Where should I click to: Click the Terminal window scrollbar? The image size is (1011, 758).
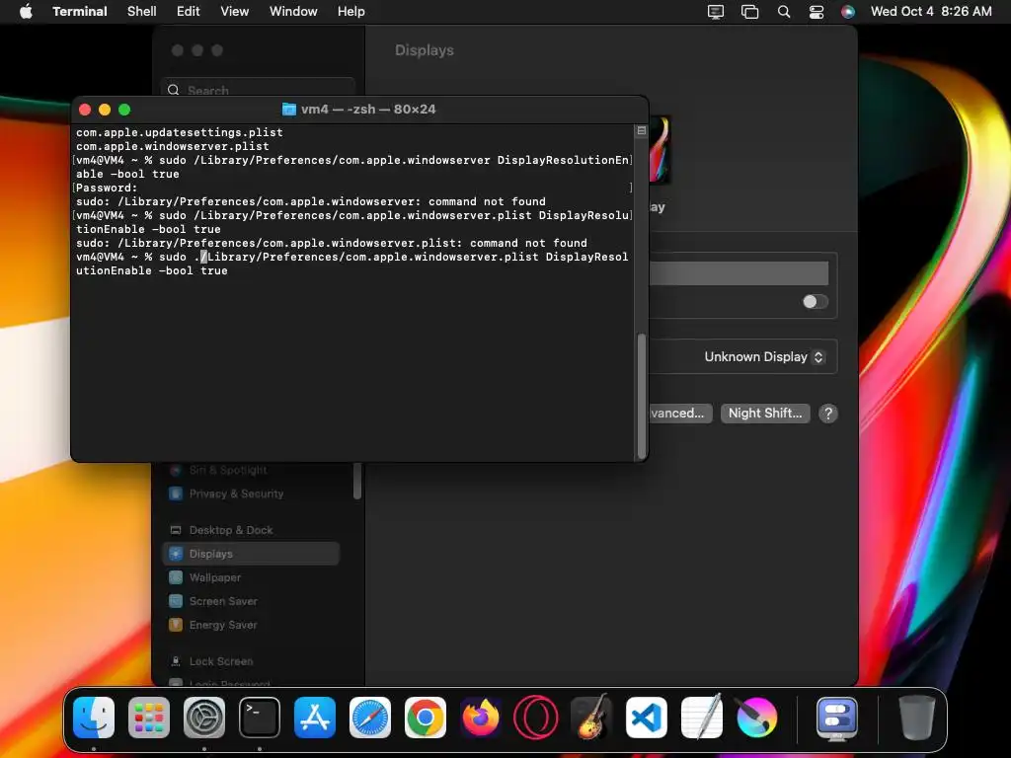[x=642, y=396]
